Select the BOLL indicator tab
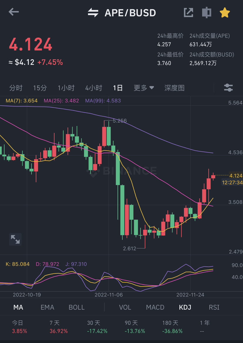The image size is (243, 343). click(x=76, y=307)
